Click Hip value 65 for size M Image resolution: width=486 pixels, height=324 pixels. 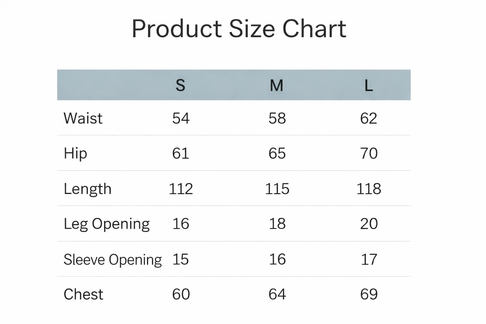277,153
